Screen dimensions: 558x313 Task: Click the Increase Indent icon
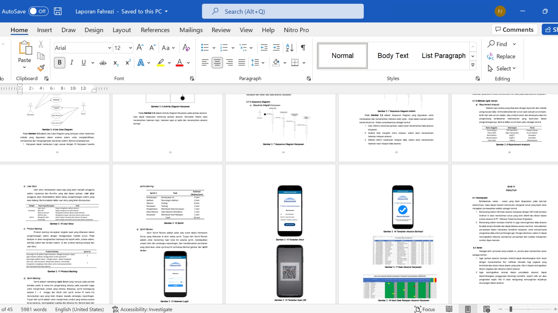276,48
